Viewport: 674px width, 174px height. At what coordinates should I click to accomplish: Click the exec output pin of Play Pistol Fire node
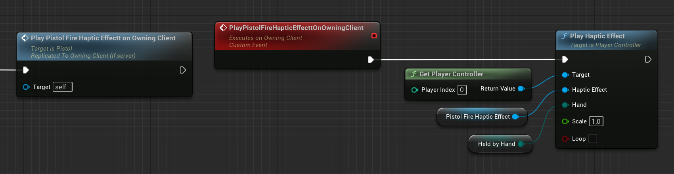(x=183, y=70)
